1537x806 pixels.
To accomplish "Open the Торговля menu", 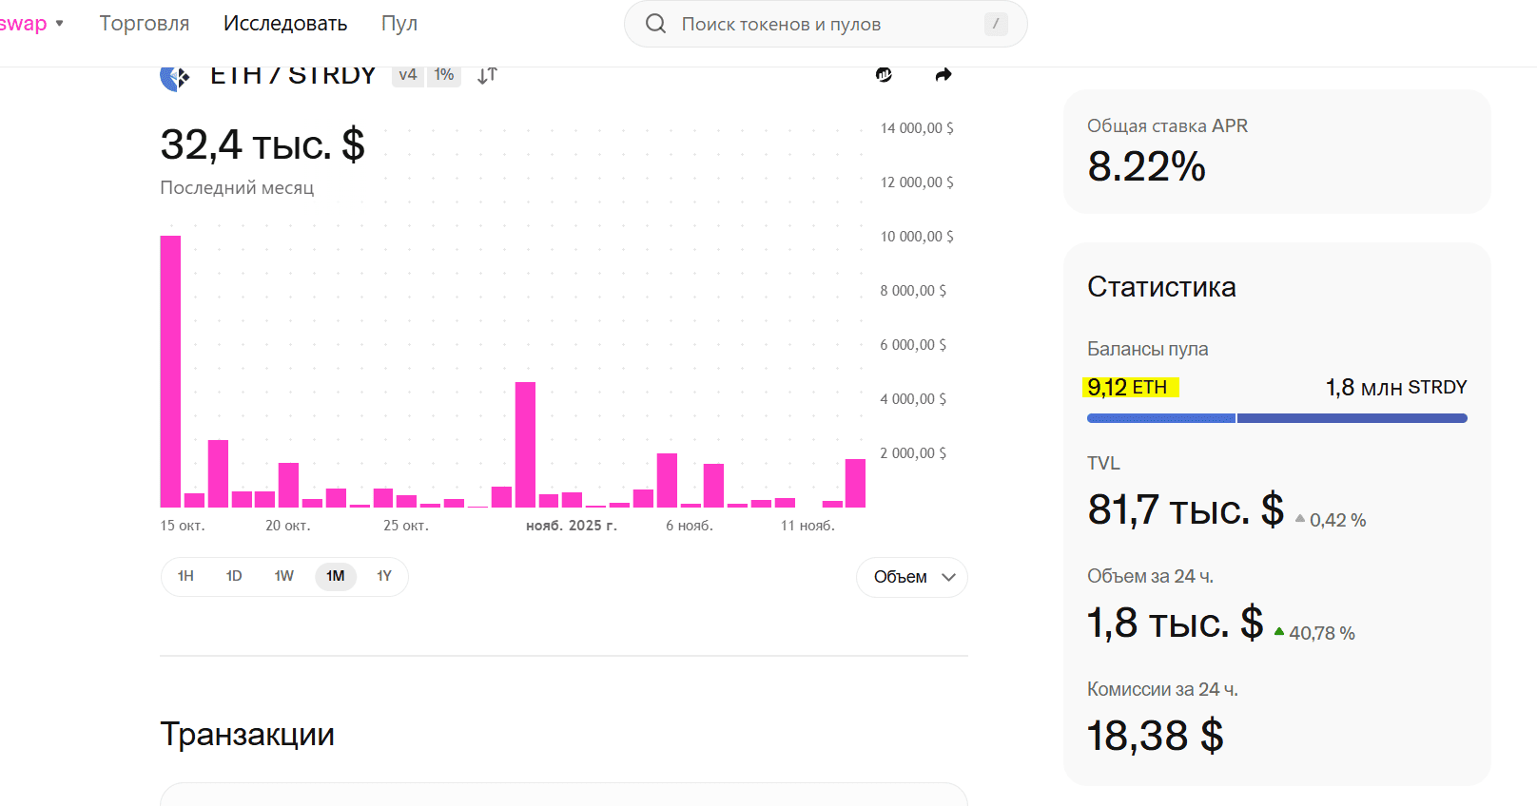I will [x=145, y=24].
